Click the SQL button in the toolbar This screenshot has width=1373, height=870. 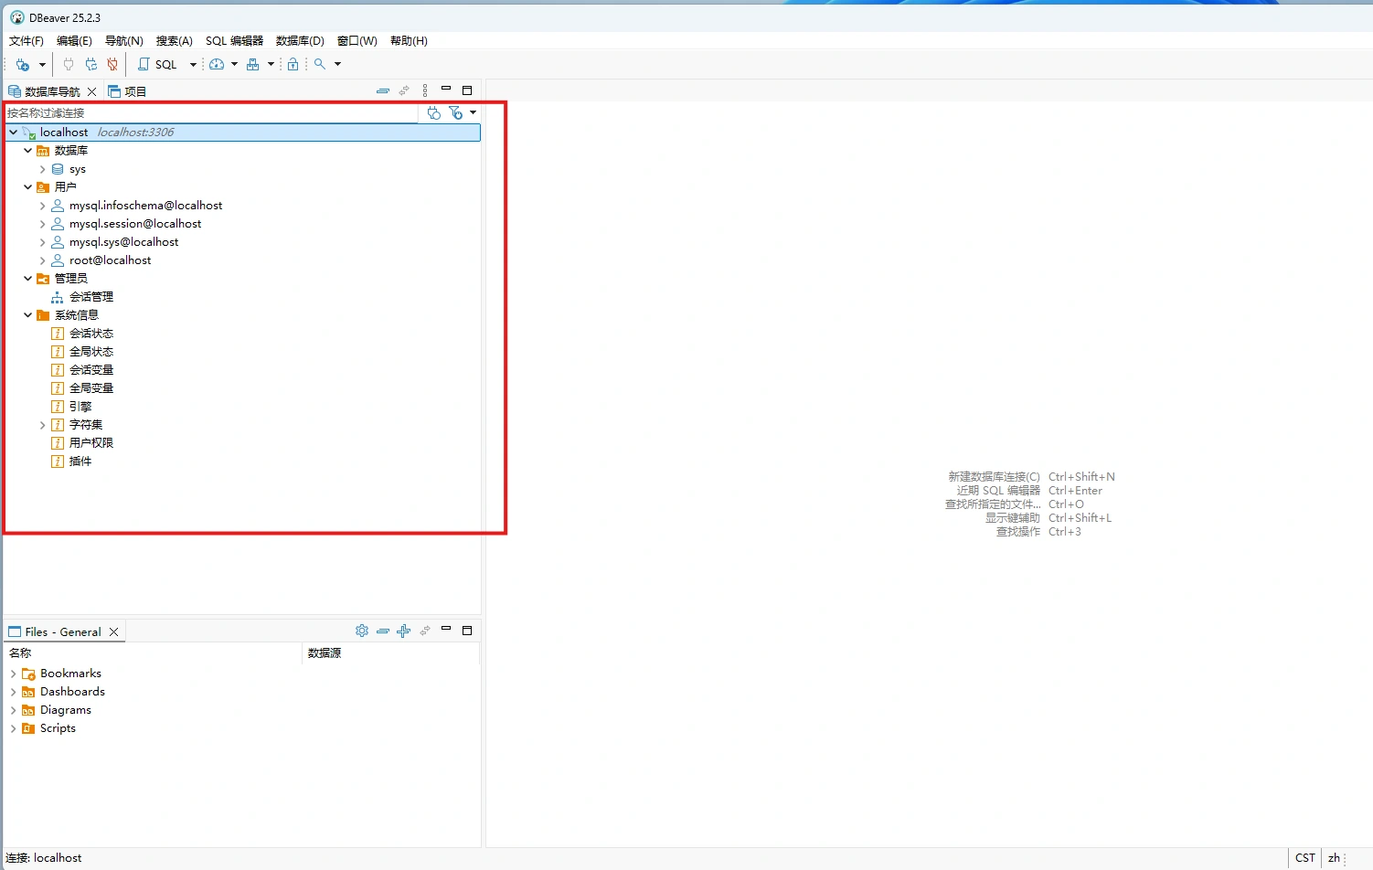point(157,64)
